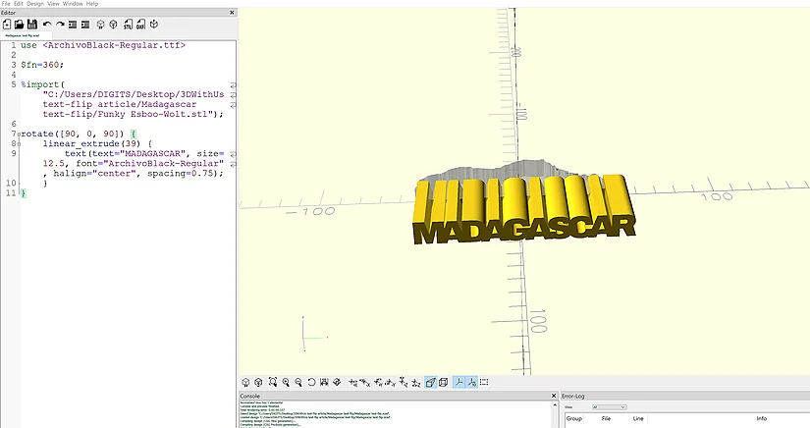Sort Error-Log by the File column
Image resolution: width=810 pixels, height=428 pixels.
coord(606,419)
